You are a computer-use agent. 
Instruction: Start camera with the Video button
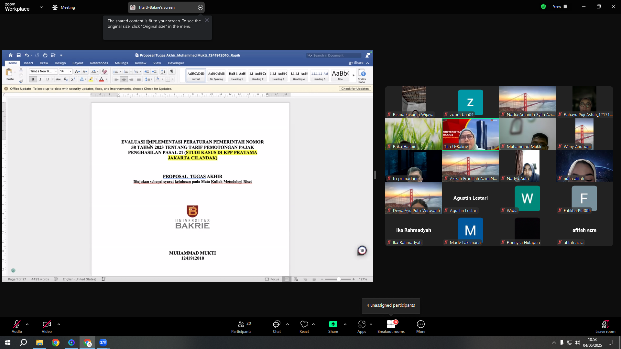[47, 327]
